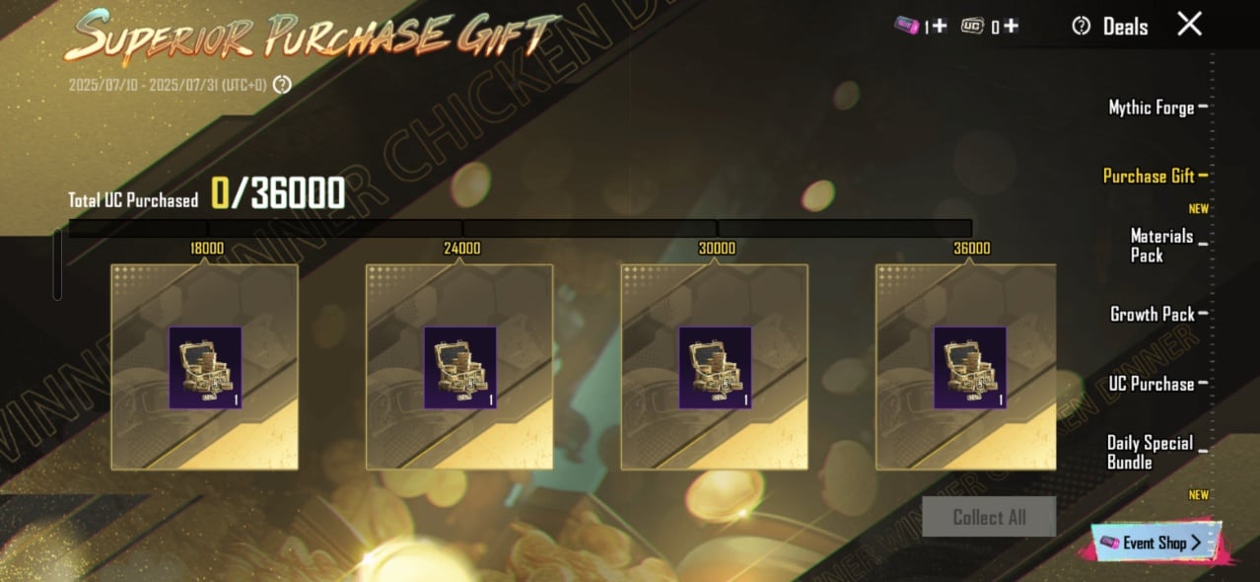Add more event tickets with plus icon

(939, 27)
